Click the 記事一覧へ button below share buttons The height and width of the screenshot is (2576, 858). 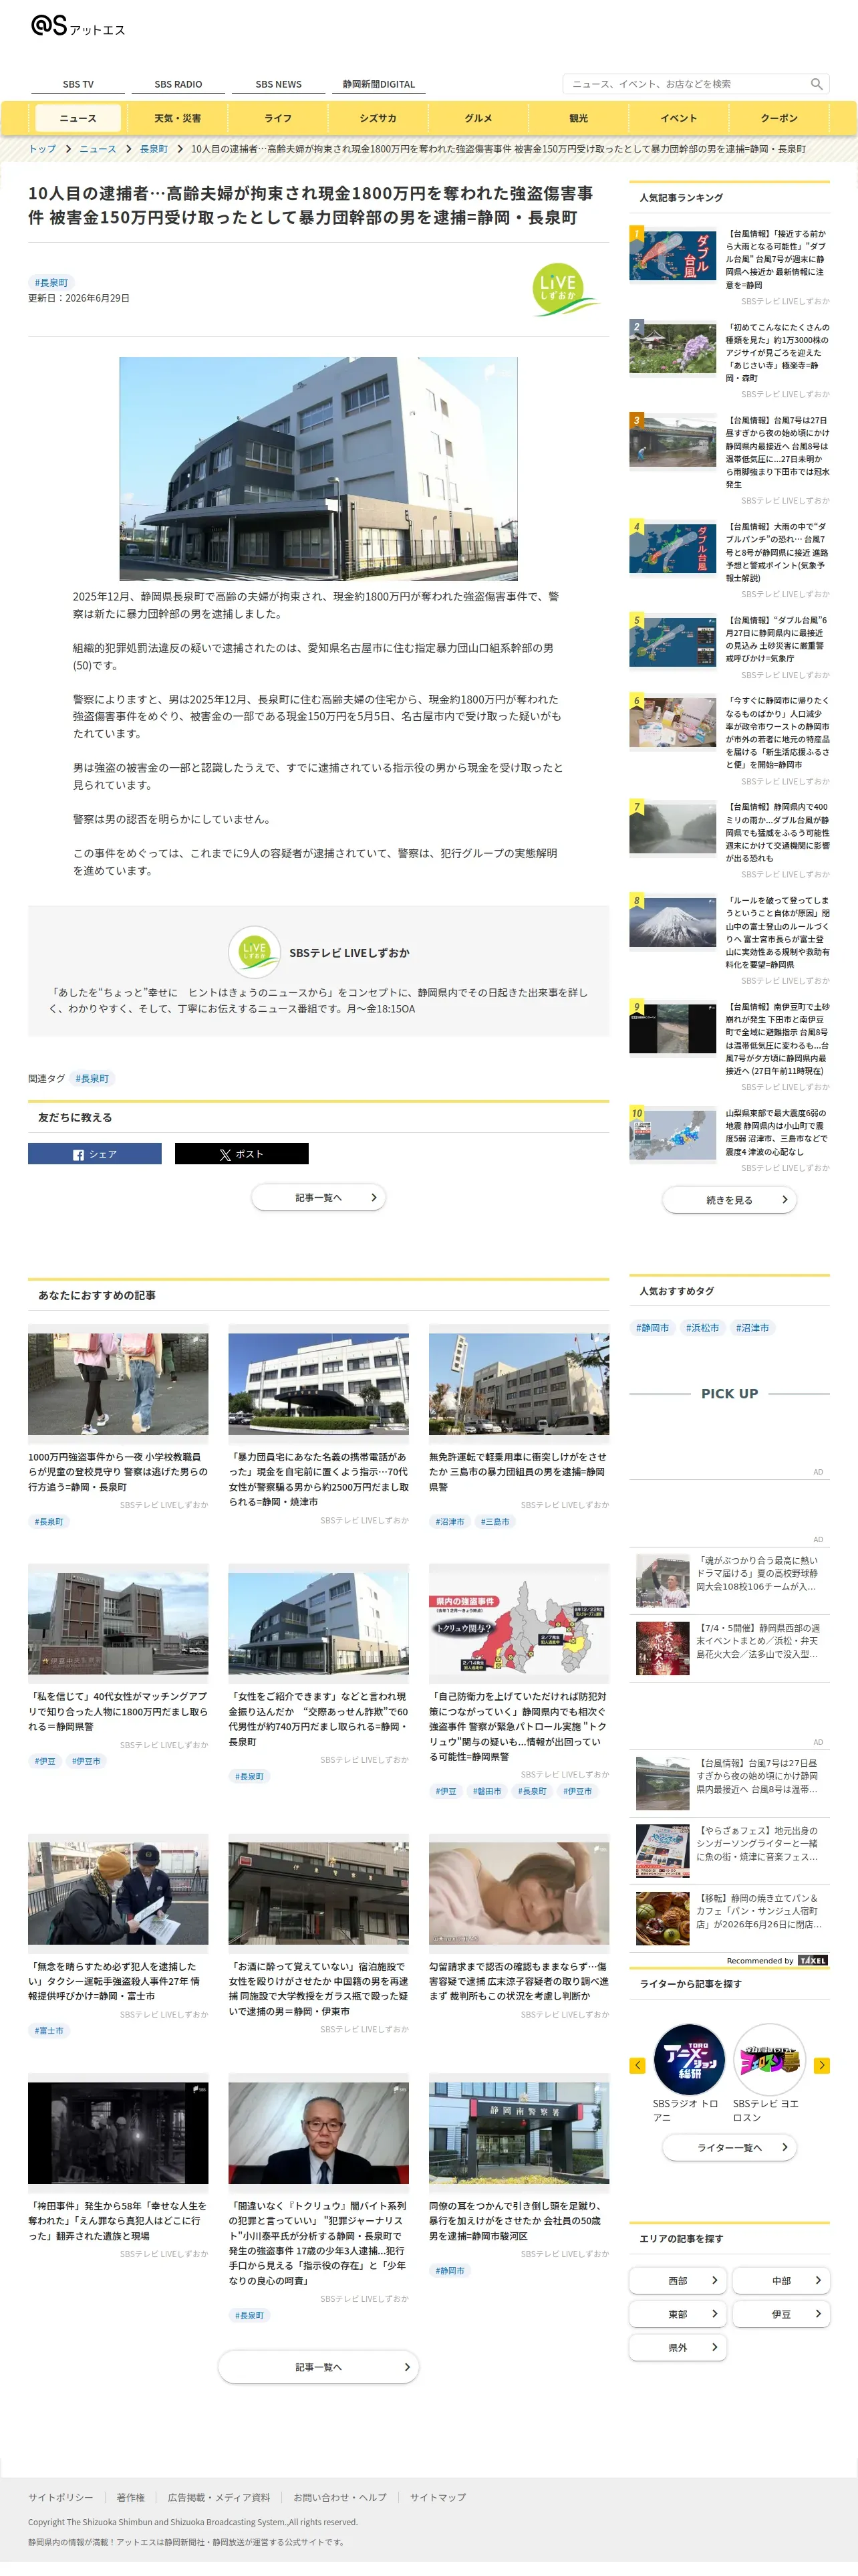[x=319, y=1197]
